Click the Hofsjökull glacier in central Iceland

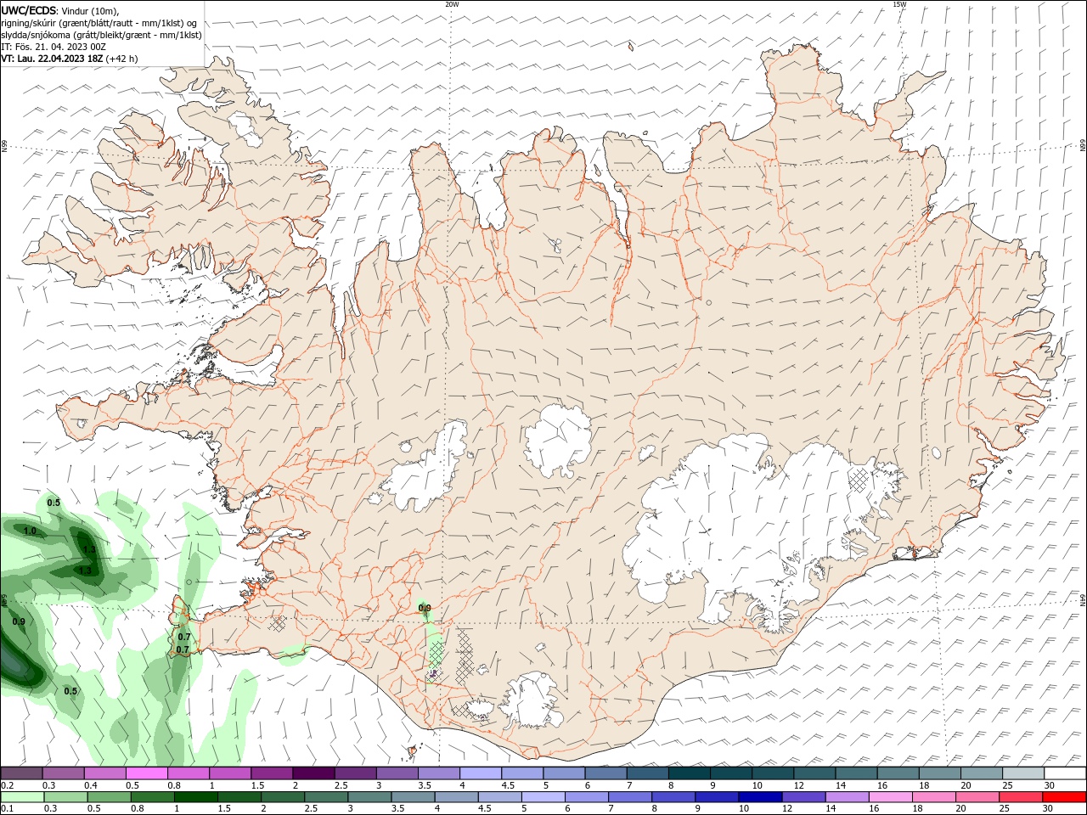(x=558, y=440)
